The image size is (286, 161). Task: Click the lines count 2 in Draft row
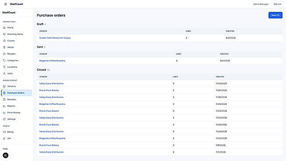[x=186, y=38]
